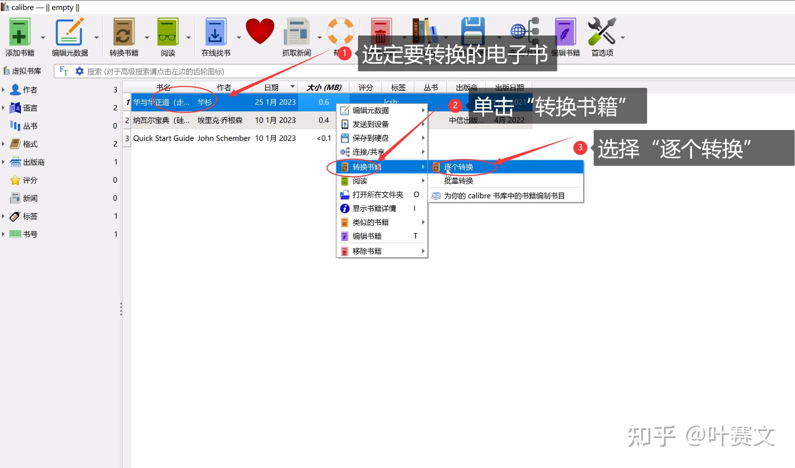Click the red heart Donate icon
The image size is (795, 468).
pyautogui.click(x=260, y=31)
